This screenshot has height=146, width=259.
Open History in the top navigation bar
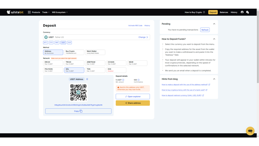pos(234,12)
